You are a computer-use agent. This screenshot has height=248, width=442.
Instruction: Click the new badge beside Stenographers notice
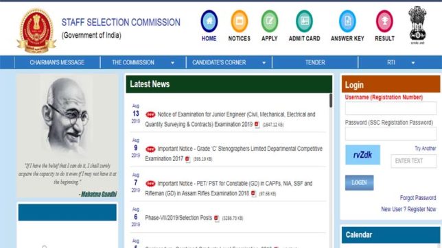[150, 149]
